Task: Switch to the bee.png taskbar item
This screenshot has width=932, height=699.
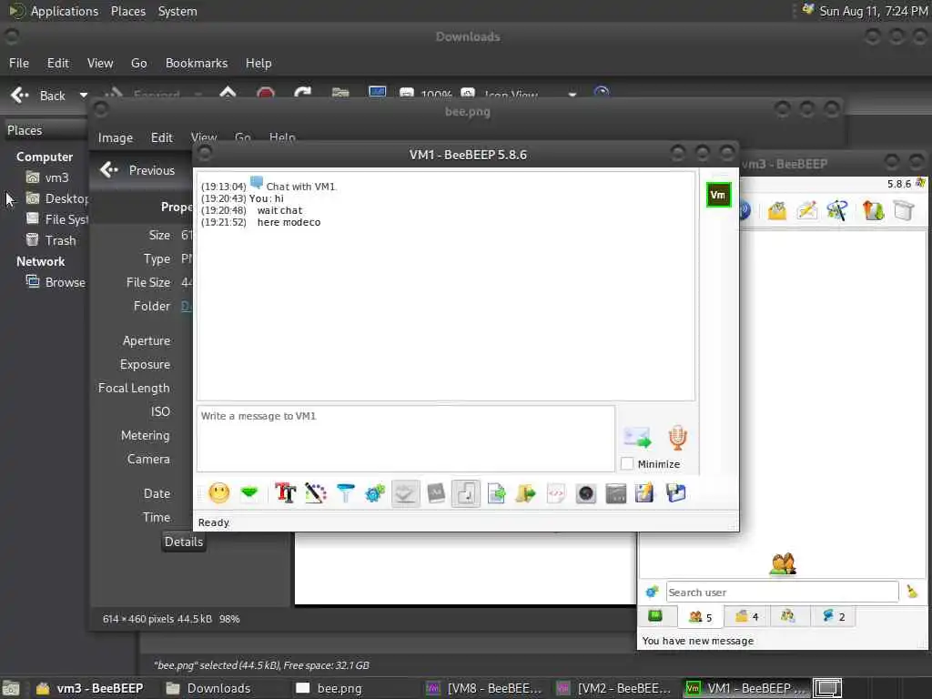Action: pos(329,688)
